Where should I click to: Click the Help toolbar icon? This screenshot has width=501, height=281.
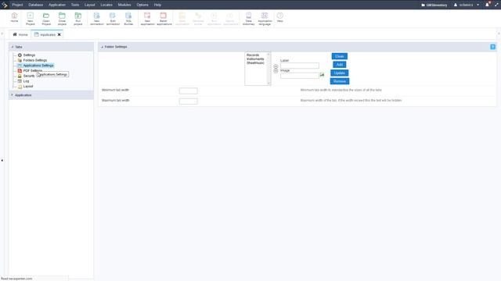pyautogui.click(x=280, y=17)
